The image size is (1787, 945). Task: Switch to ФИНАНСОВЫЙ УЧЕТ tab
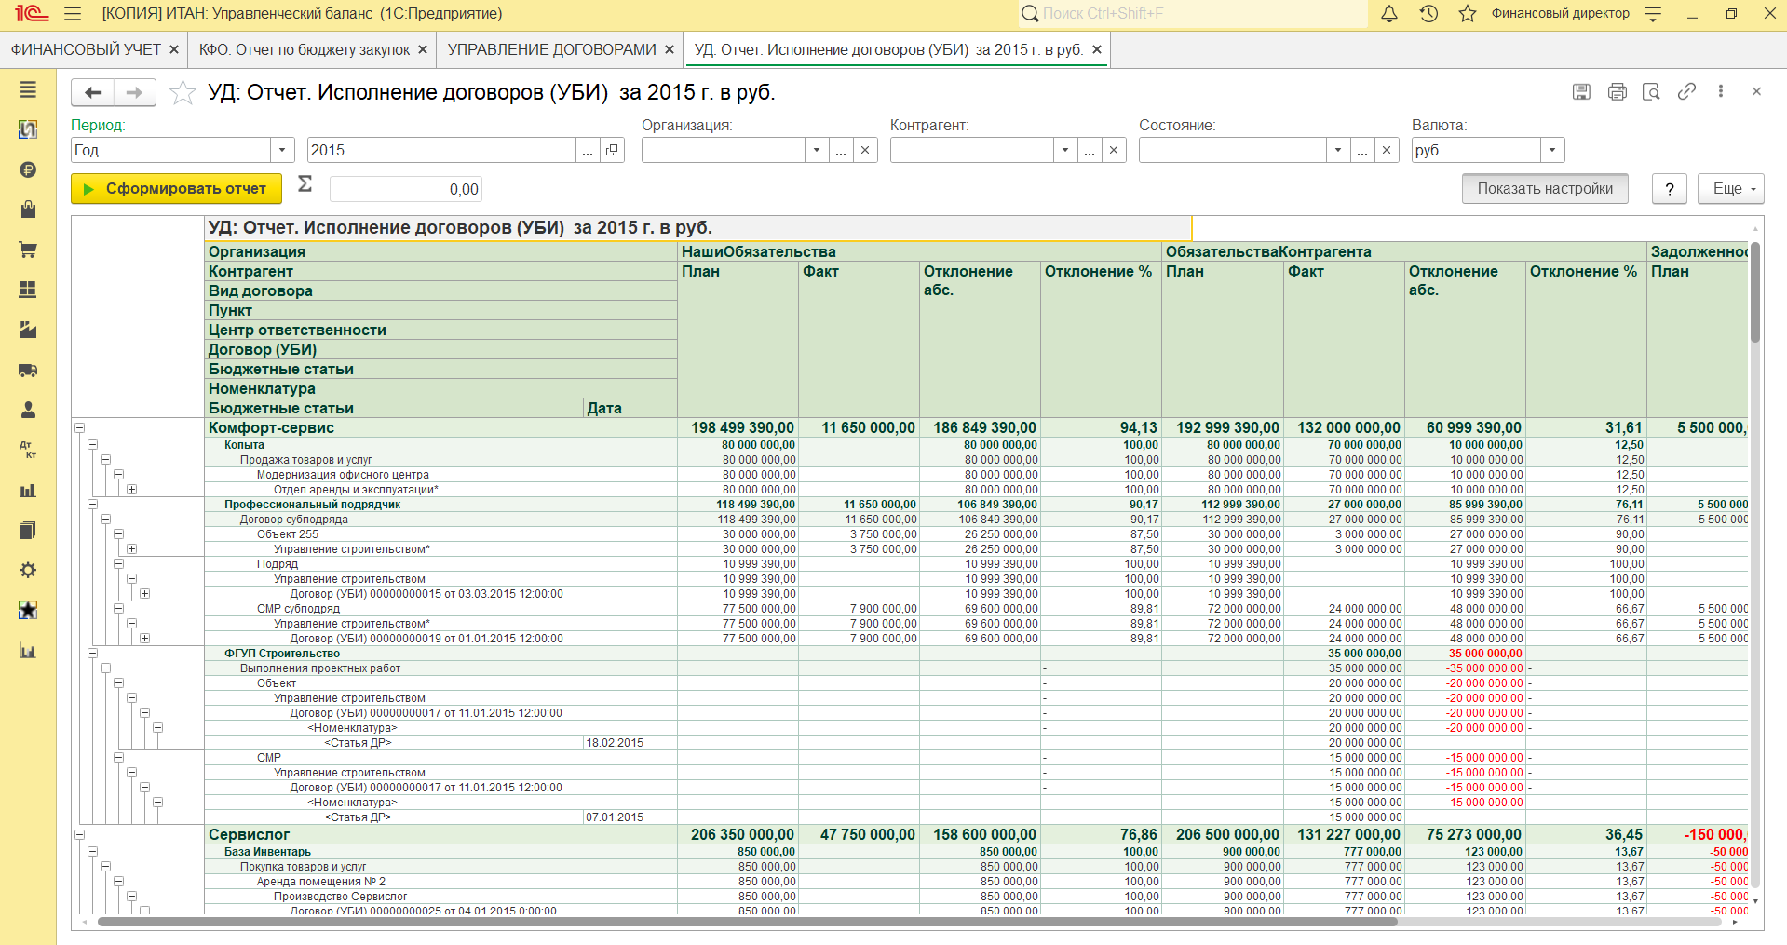tap(86, 49)
